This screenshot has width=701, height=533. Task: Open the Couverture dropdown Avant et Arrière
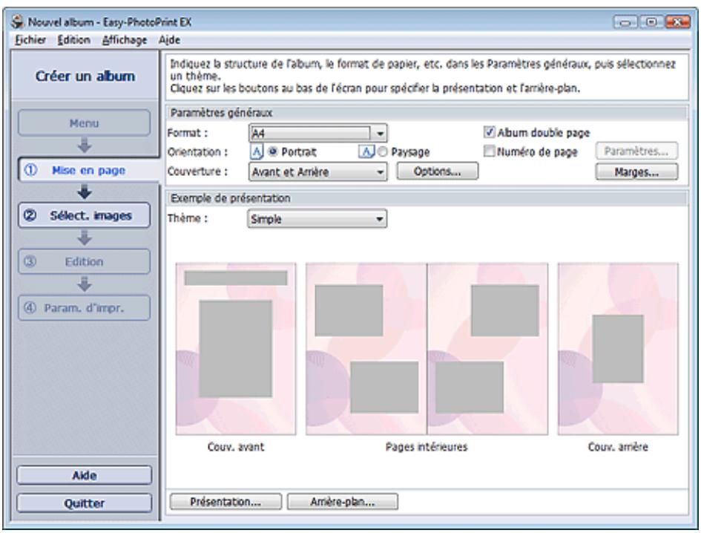point(318,171)
